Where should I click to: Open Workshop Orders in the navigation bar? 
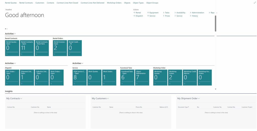(x=114, y=3)
